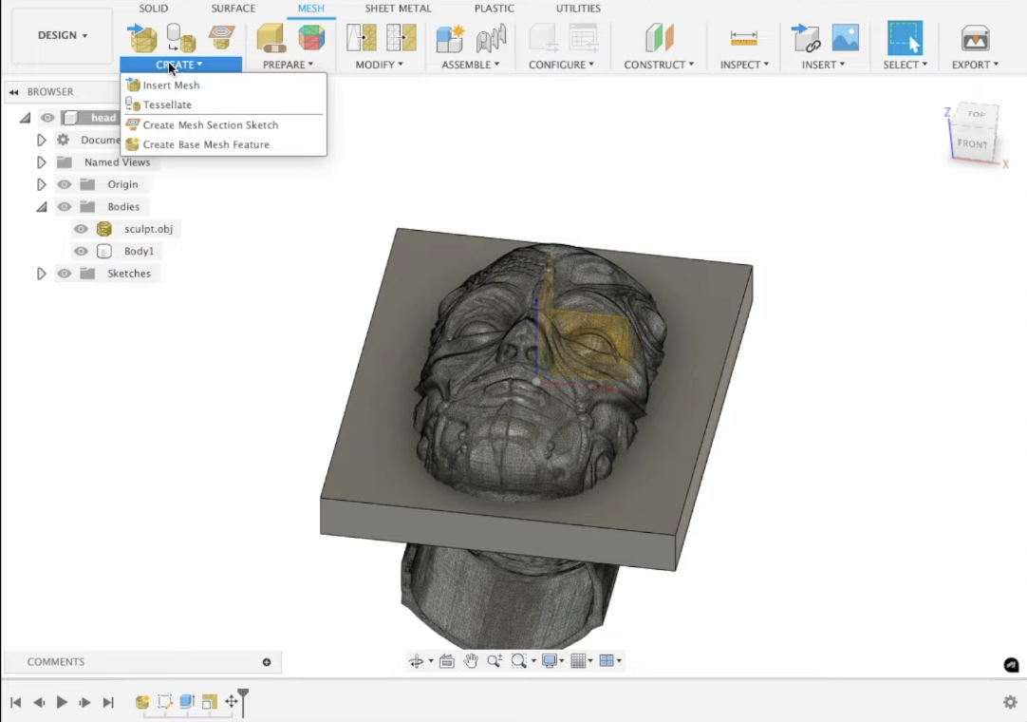Expand the Document Settings node
Viewport: 1027px width, 722px height.
pos(41,140)
